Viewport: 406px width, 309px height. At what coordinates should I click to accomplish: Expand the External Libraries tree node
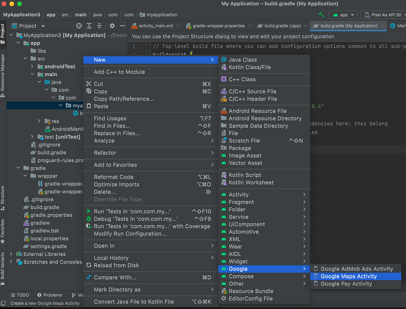11,254
